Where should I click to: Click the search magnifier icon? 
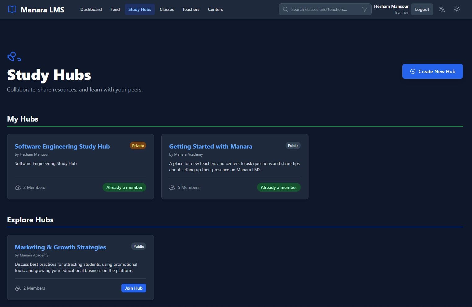285,9
